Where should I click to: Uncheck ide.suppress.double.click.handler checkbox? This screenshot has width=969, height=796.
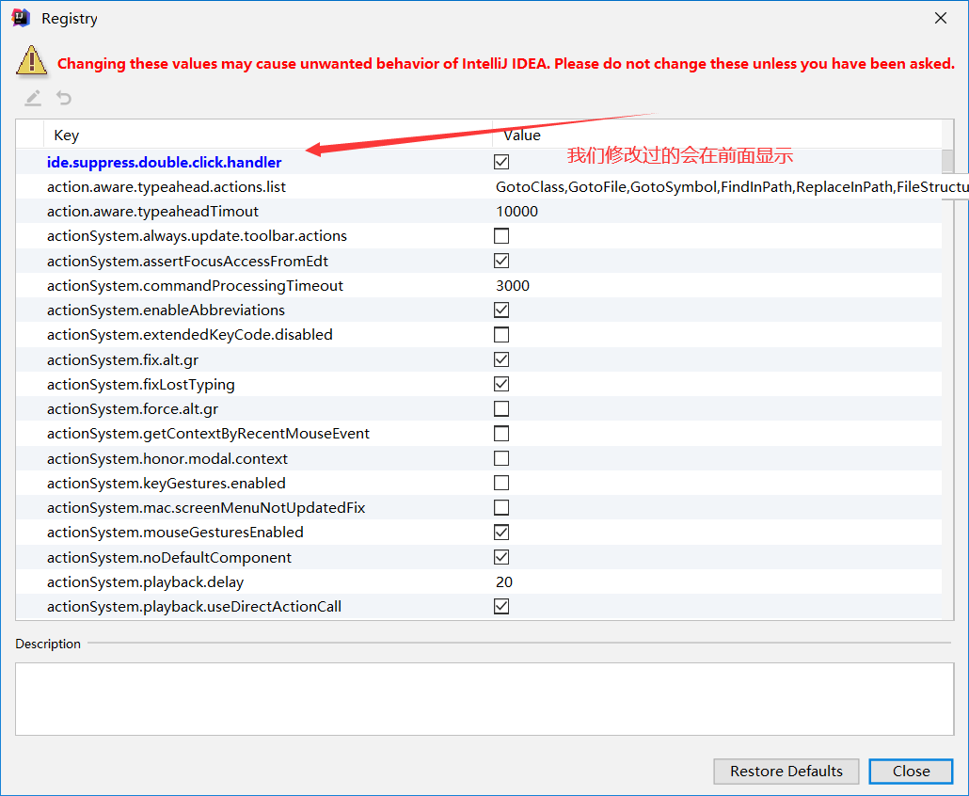tap(501, 162)
